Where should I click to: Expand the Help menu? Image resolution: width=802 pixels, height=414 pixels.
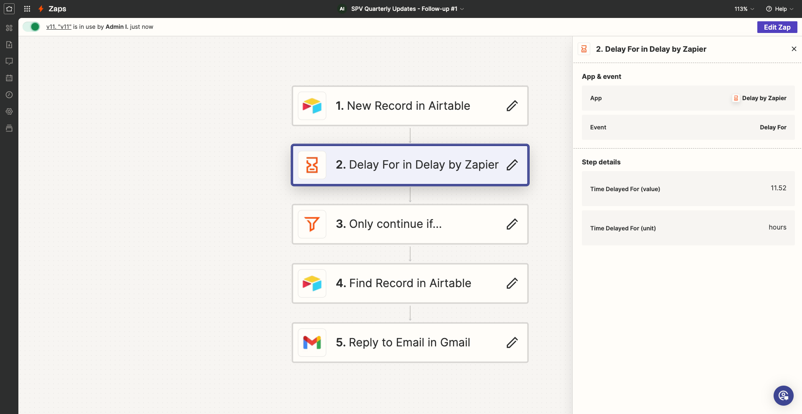click(x=779, y=9)
